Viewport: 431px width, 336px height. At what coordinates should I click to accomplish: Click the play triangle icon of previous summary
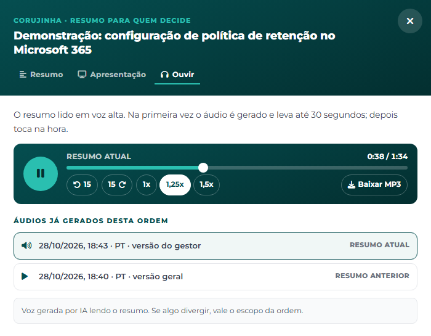pyautogui.click(x=25, y=276)
